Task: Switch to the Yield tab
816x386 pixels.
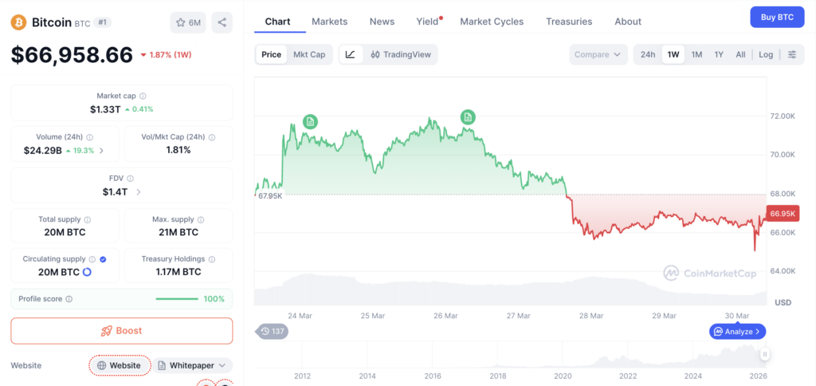Action: click(x=428, y=22)
